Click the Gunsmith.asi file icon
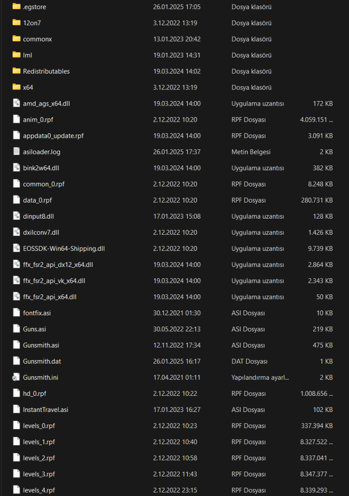The width and height of the screenshot is (349, 496). tap(17, 345)
